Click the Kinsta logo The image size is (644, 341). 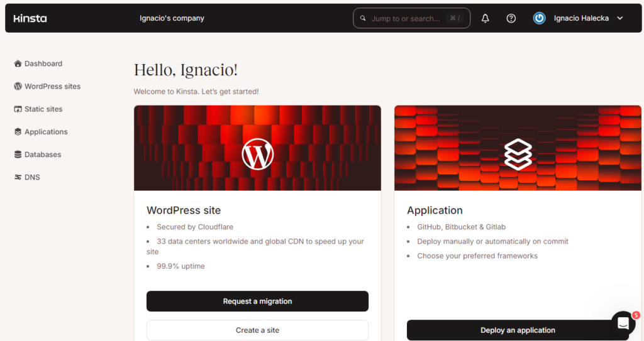(x=30, y=18)
